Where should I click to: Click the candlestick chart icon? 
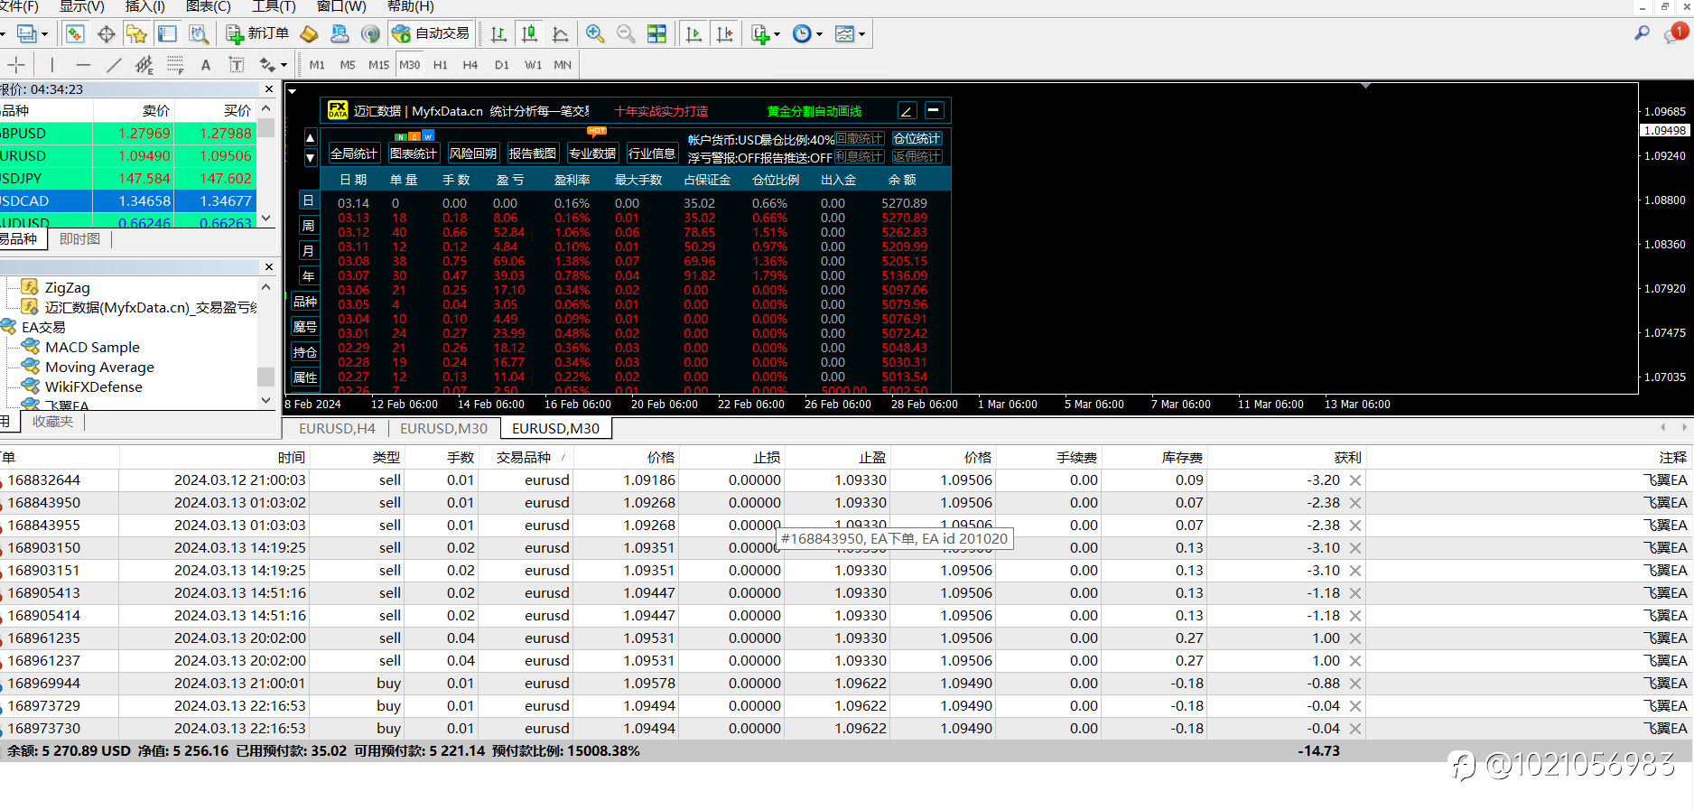(x=530, y=34)
